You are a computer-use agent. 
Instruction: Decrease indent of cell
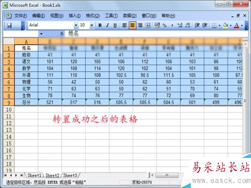pos(197,26)
